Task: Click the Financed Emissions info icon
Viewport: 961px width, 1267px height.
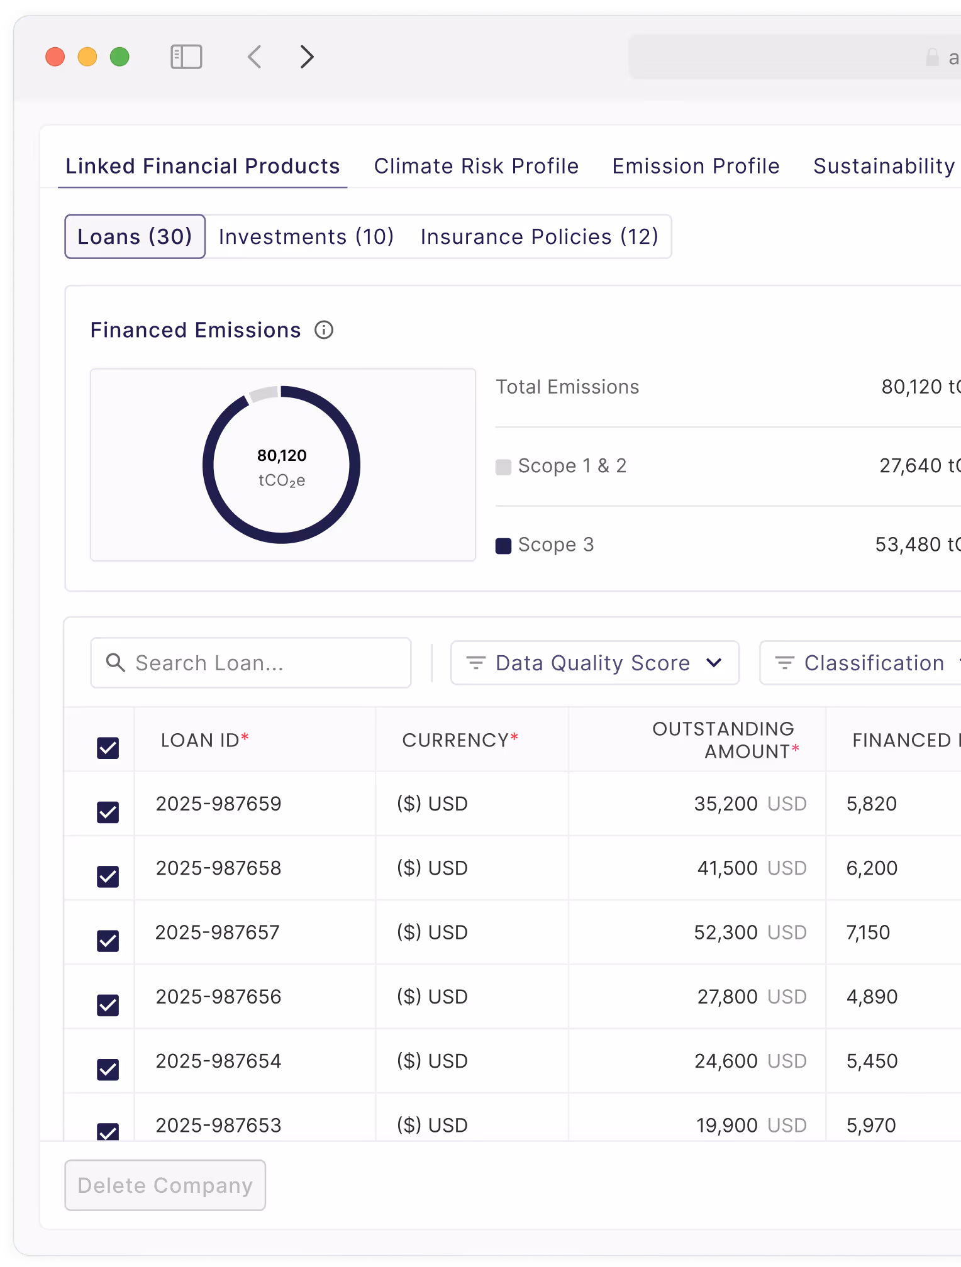Action: point(324,329)
